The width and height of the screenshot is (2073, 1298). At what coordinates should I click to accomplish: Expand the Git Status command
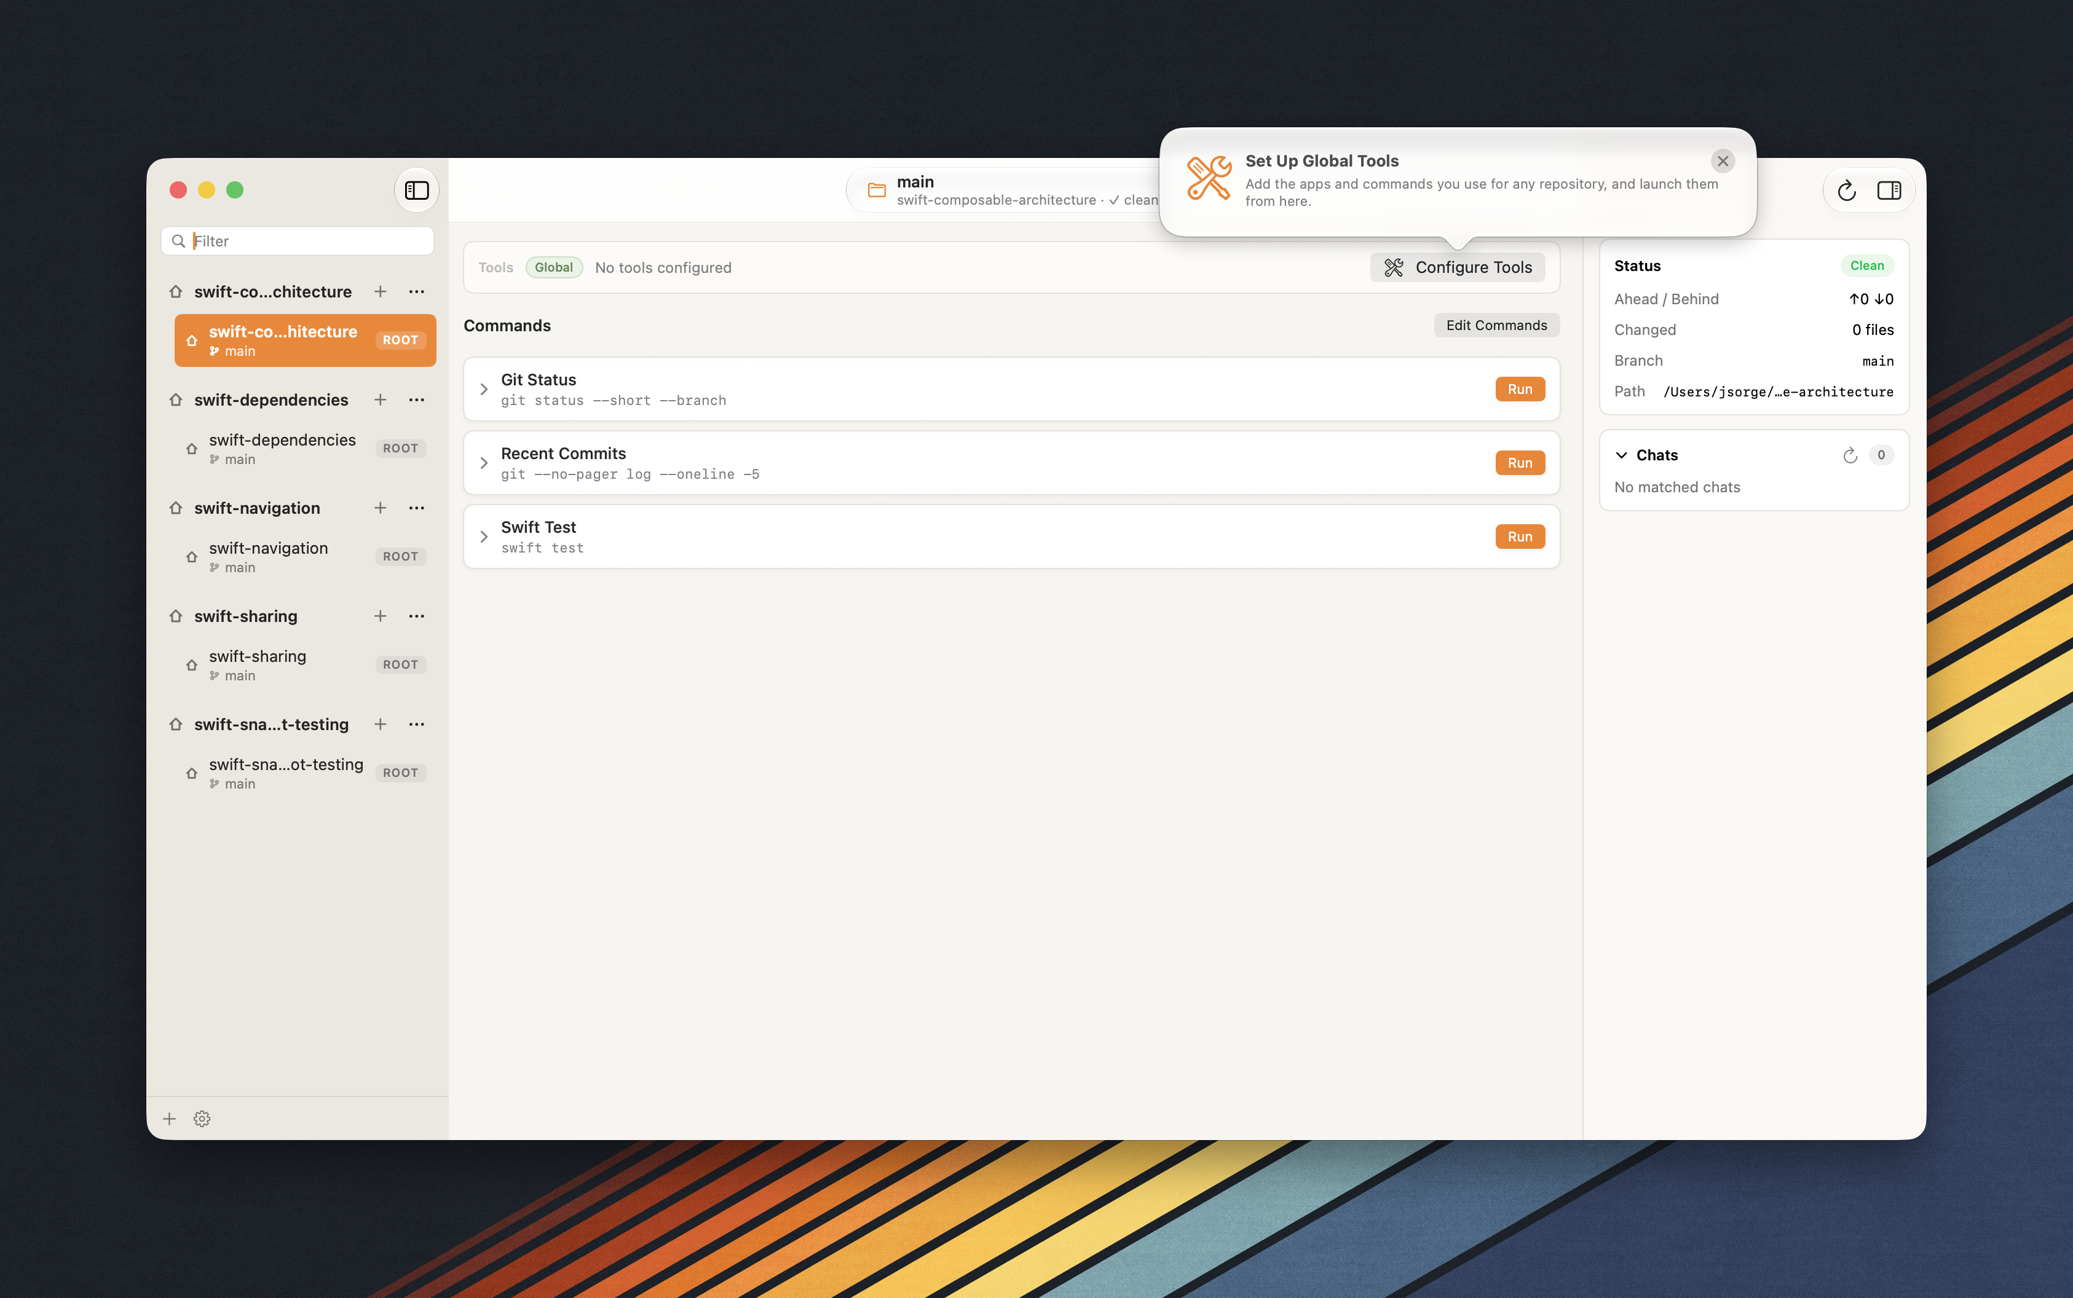tap(483, 389)
